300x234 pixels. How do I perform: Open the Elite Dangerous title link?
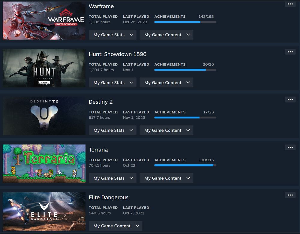[109, 198]
